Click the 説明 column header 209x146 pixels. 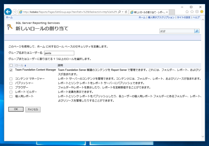[x=60, y=65]
